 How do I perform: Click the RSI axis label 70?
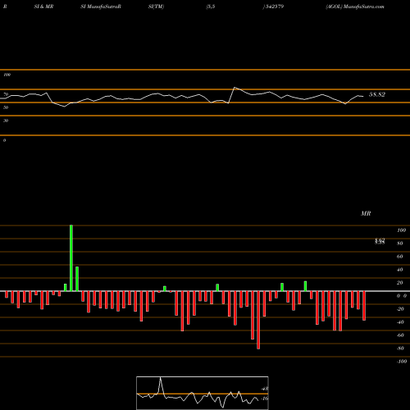(6, 94)
